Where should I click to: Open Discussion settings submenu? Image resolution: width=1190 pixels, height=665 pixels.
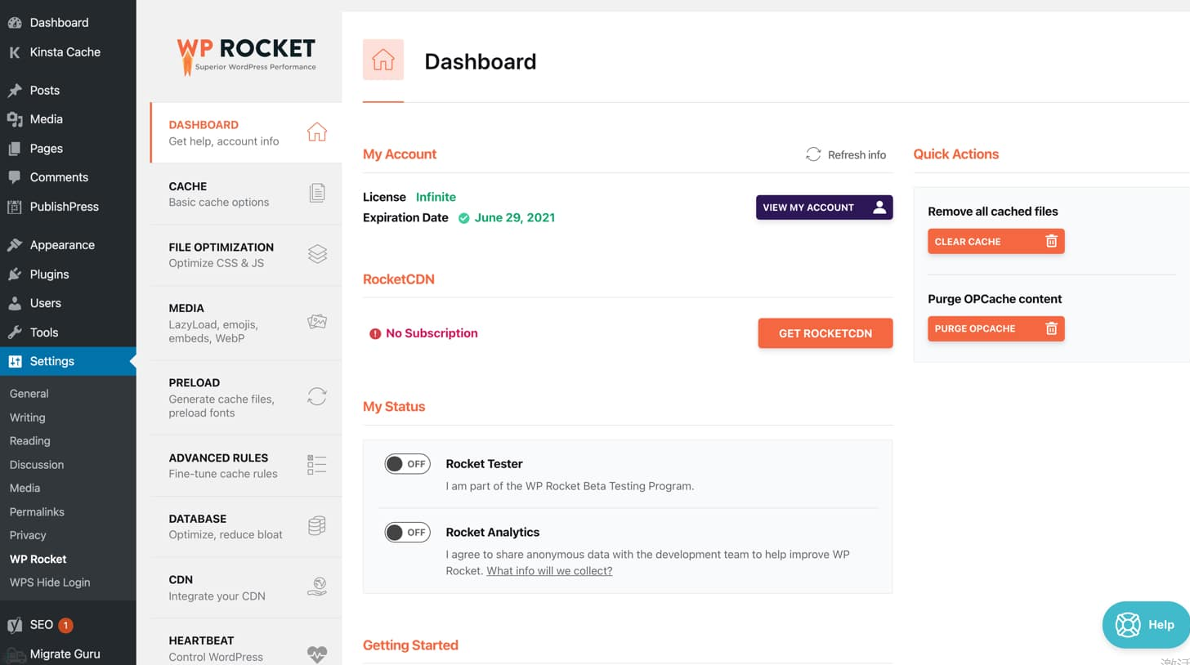pos(37,465)
